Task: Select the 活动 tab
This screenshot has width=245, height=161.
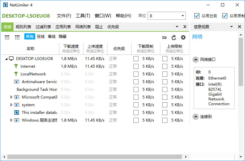Action: pyautogui.click(x=7, y=27)
